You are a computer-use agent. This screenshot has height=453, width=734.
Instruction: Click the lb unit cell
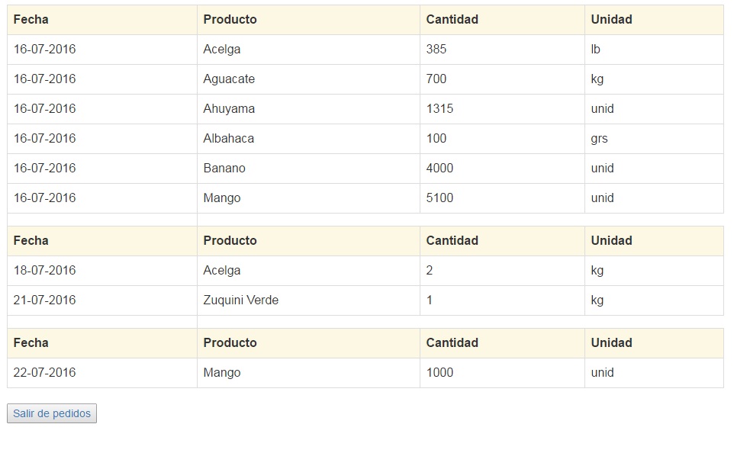(595, 49)
